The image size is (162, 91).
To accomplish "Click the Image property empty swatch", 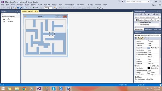I will point(149,73).
